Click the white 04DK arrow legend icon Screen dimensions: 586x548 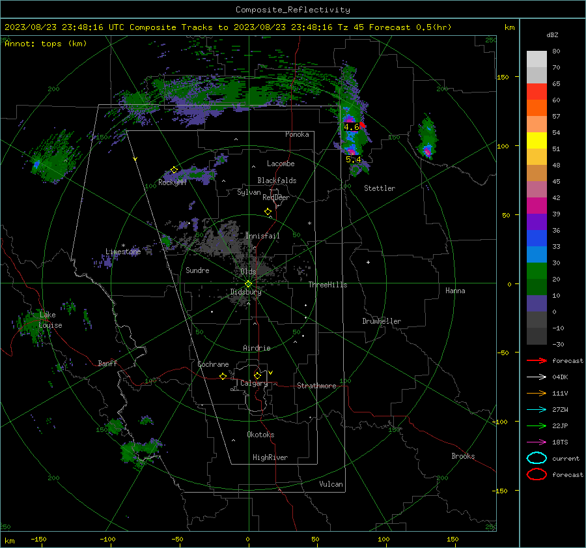coord(537,377)
